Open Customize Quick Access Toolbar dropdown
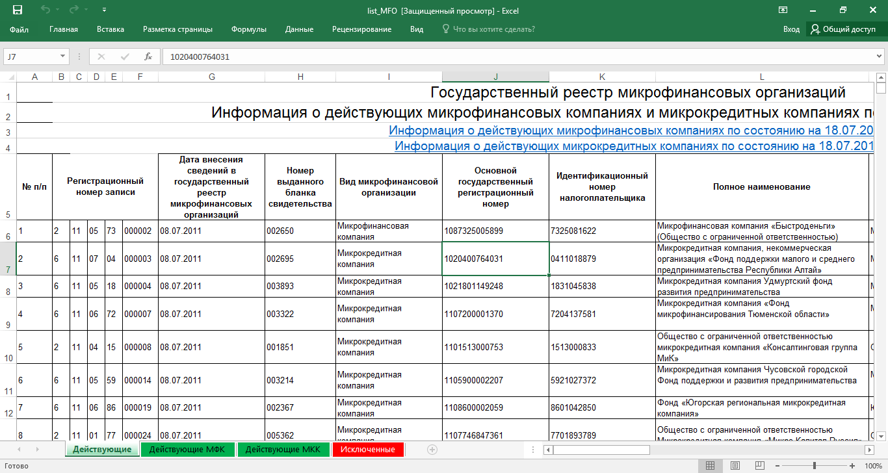The width and height of the screenshot is (888, 473). tap(105, 10)
